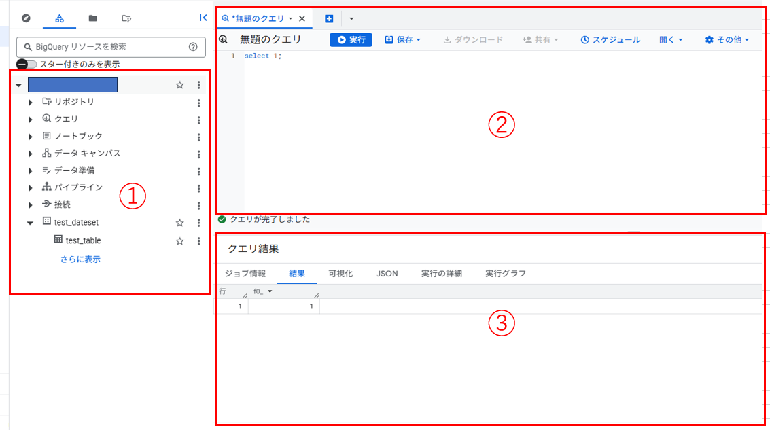Screen dimensions: 770x430
Task: Switch to the JSON results tab
Action: coord(387,274)
